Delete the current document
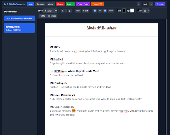Viewport: 170px width, 135px height. 60,4
